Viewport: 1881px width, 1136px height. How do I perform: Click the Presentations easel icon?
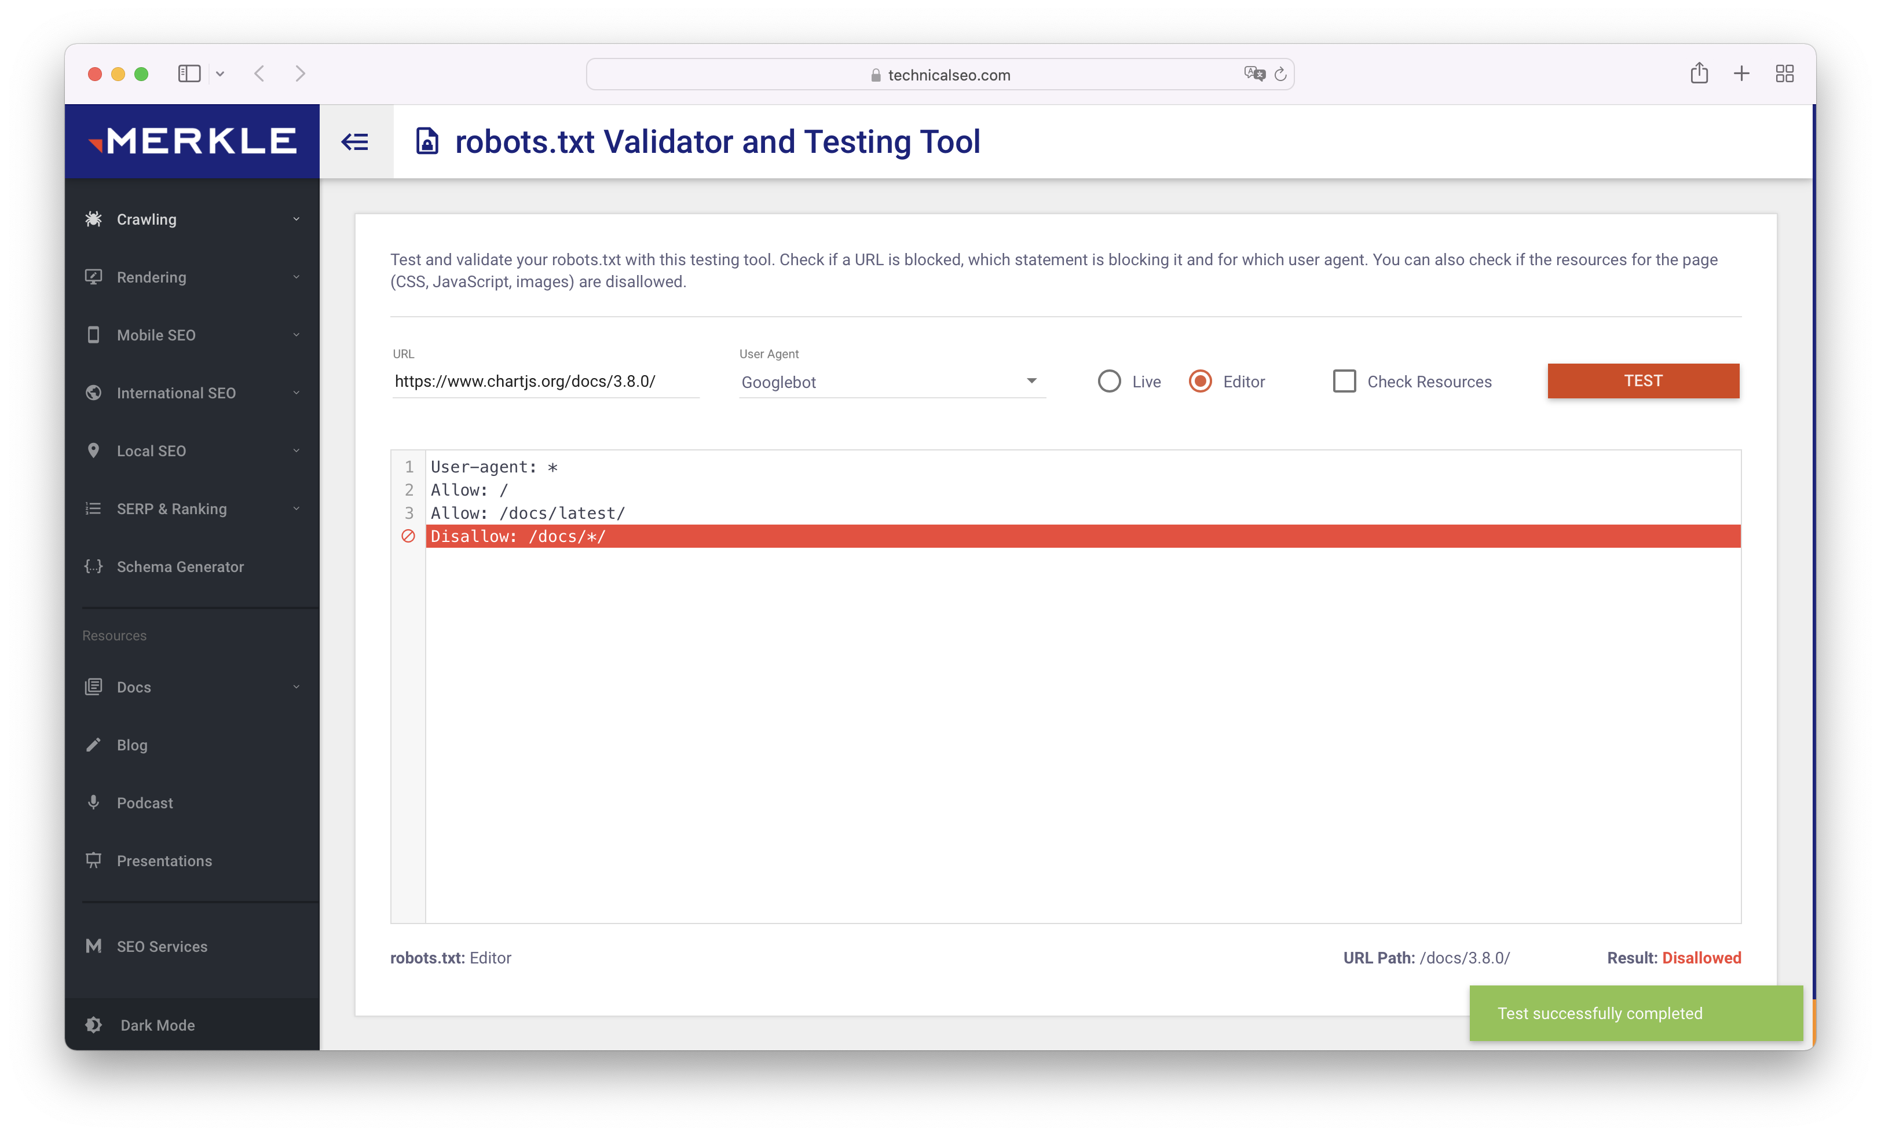click(93, 860)
